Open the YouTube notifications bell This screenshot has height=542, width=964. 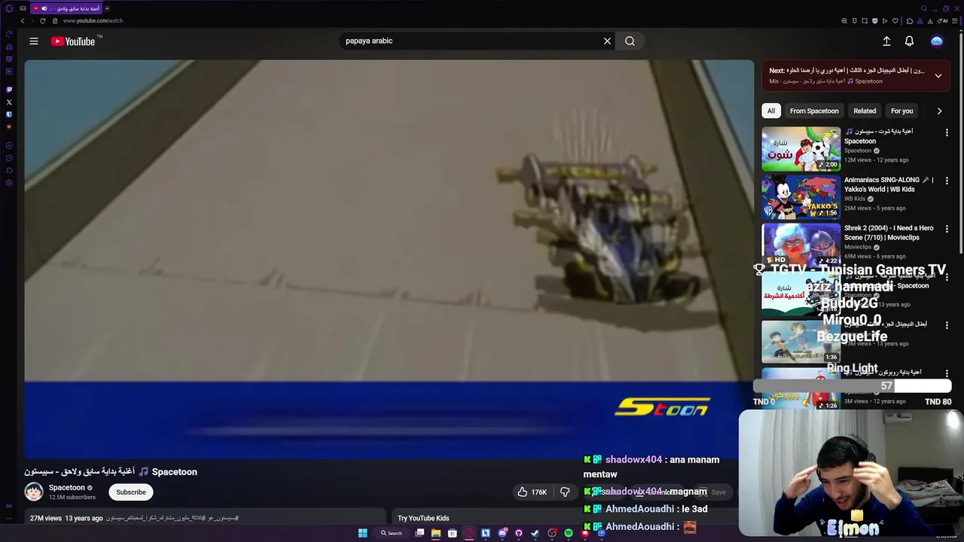(x=909, y=41)
